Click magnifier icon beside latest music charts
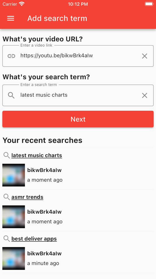Image resolution: width=156 pixels, height=279 pixels. 6,155
